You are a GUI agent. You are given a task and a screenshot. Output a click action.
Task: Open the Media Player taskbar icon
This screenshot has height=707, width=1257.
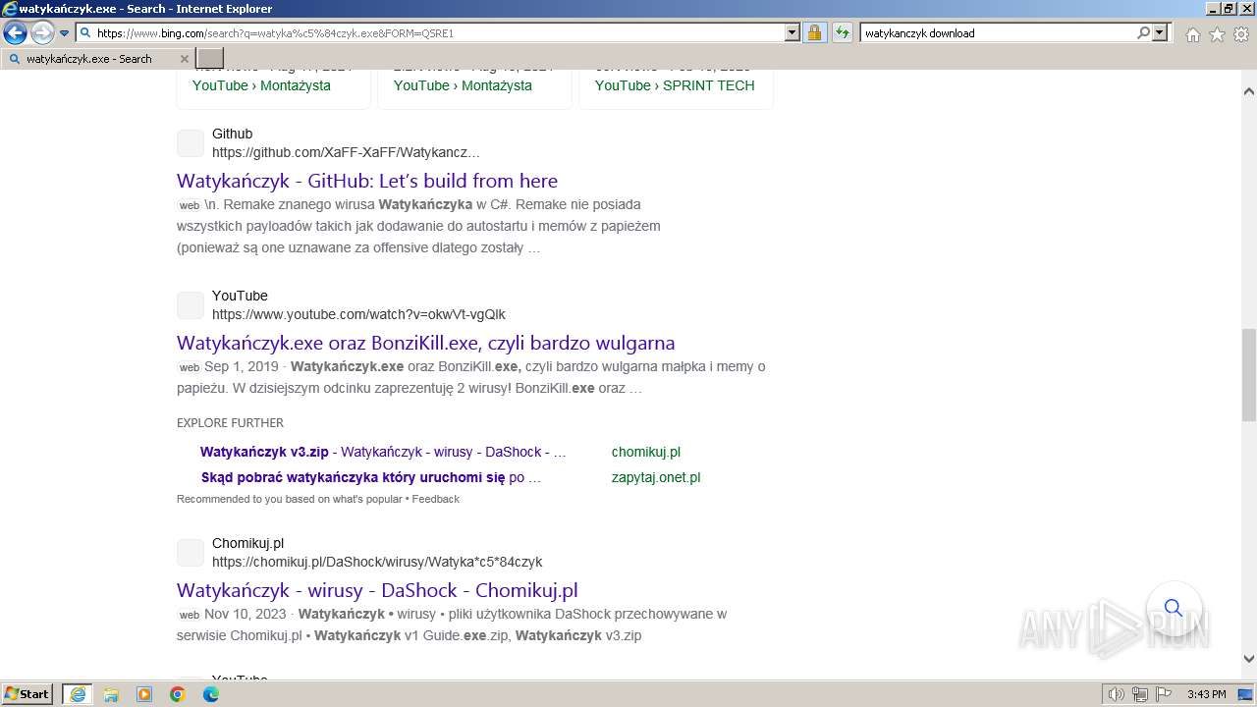(x=144, y=694)
